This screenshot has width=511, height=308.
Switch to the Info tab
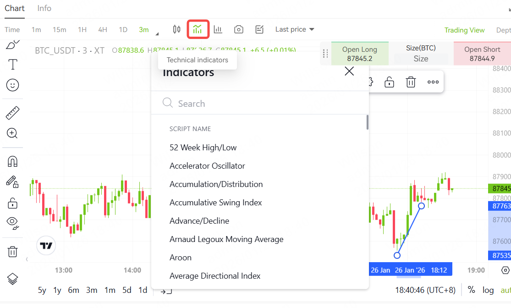(44, 8)
